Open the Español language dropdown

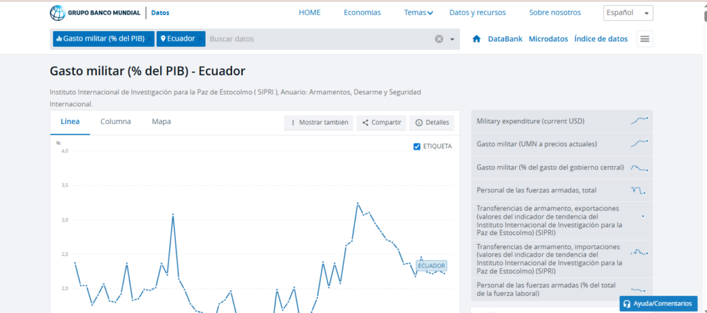628,13
